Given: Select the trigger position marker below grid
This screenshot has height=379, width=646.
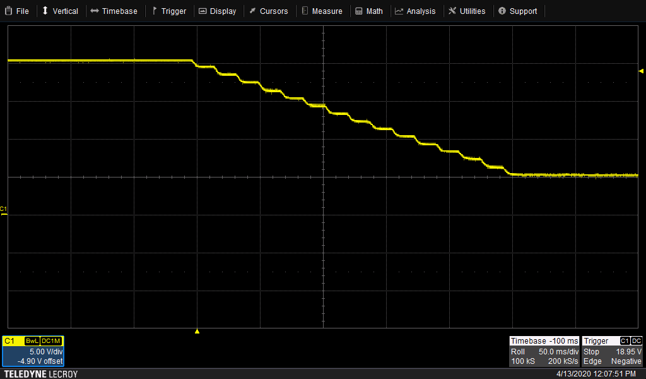Looking at the screenshot, I should pyautogui.click(x=197, y=331).
